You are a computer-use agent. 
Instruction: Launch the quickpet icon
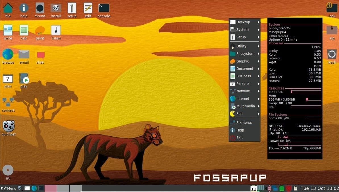[9, 126]
